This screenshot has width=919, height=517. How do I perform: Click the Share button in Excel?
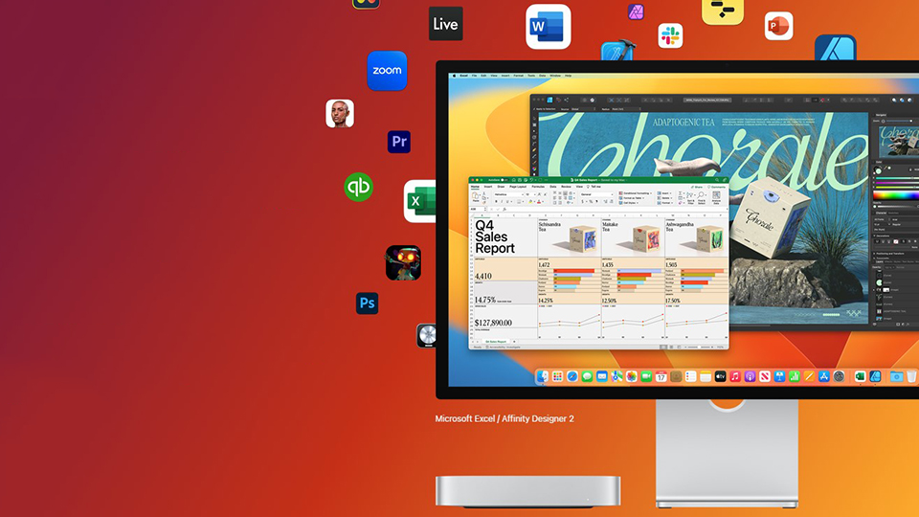click(695, 187)
